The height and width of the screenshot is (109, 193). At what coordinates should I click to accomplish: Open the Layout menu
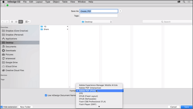click(x=39, y=2)
